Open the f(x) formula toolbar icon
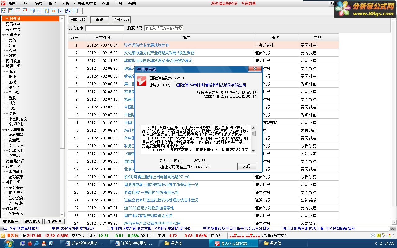This screenshot has width=397, height=248. pyautogui.click(x=68, y=11)
